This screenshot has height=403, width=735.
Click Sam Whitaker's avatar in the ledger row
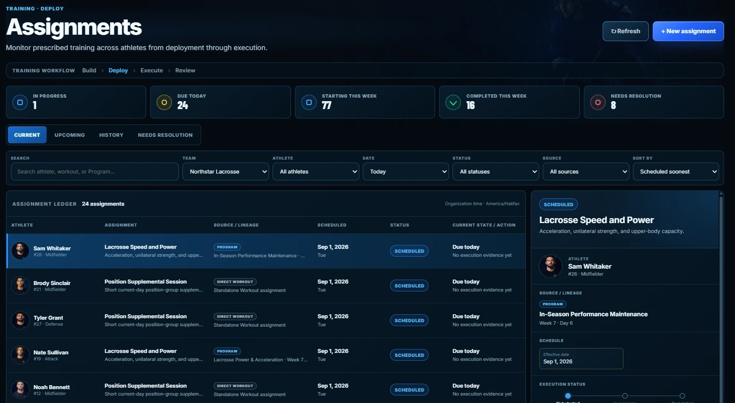(20, 251)
